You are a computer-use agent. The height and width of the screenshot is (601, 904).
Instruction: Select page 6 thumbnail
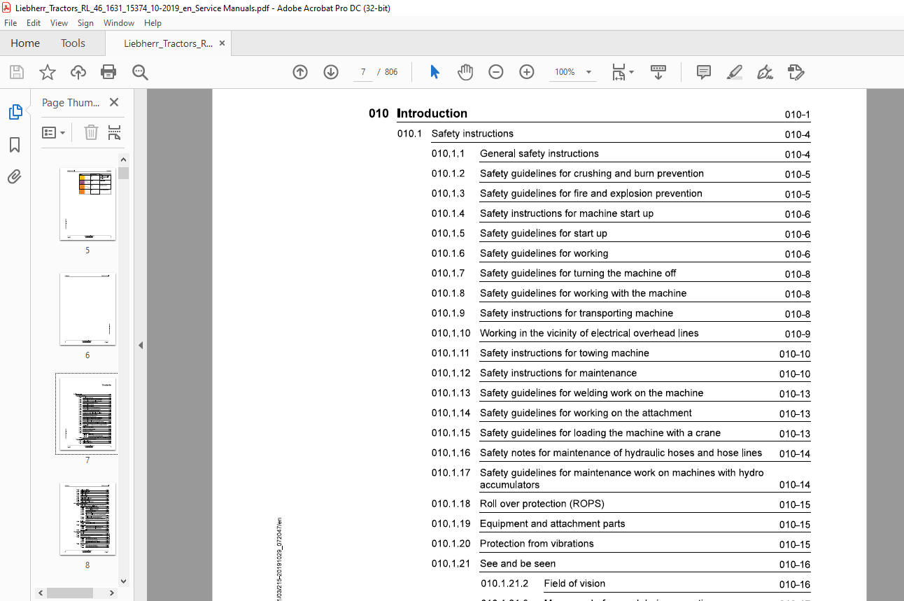pyautogui.click(x=87, y=309)
